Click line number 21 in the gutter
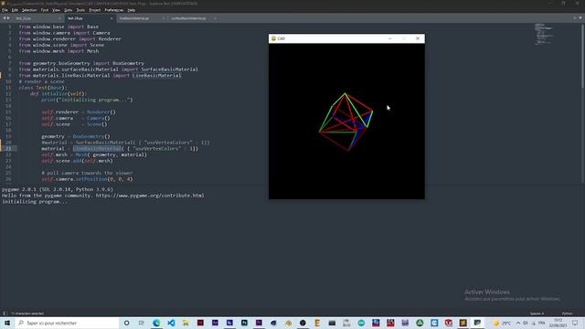The width and height of the screenshot is (585, 329). pos(8,148)
